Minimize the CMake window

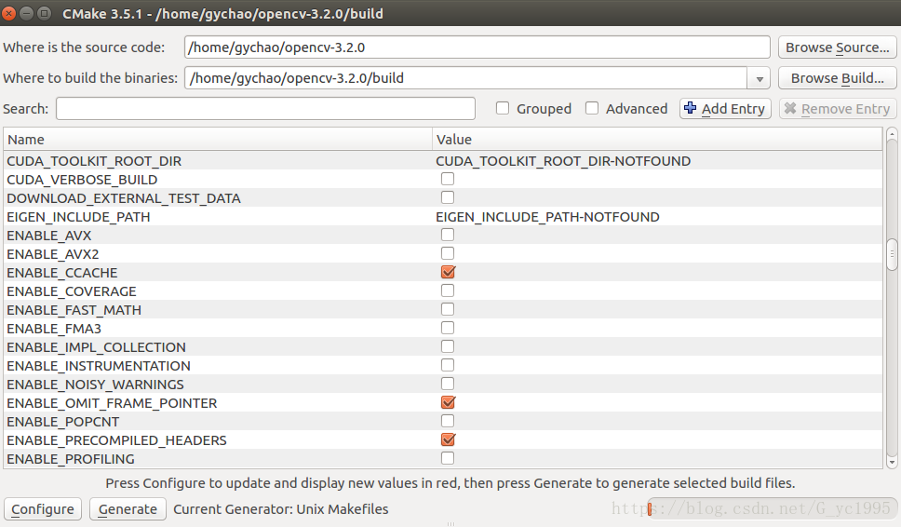click(x=26, y=13)
